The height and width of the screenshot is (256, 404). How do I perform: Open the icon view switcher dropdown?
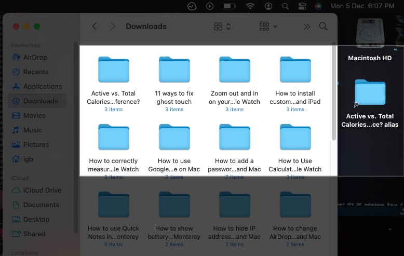(222, 26)
